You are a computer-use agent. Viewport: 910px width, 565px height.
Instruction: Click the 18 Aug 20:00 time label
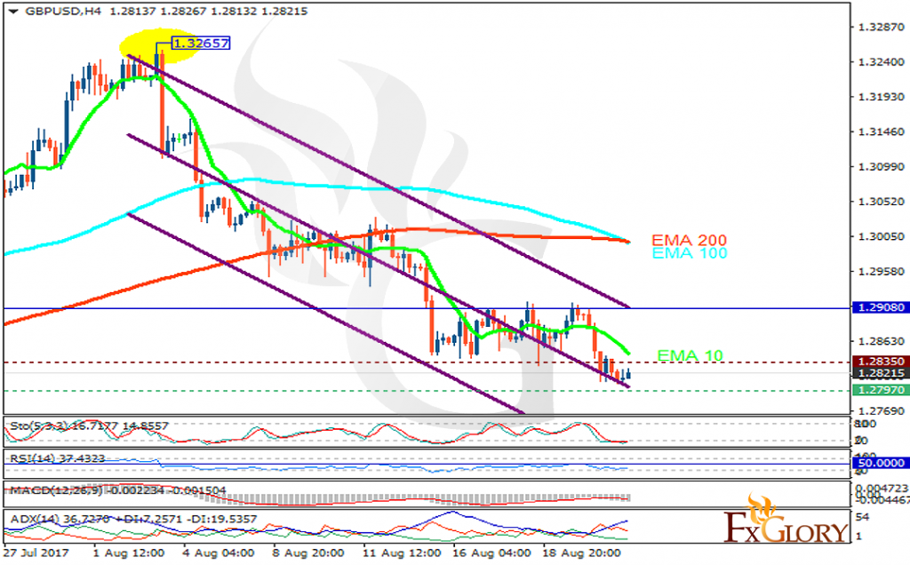click(x=581, y=553)
